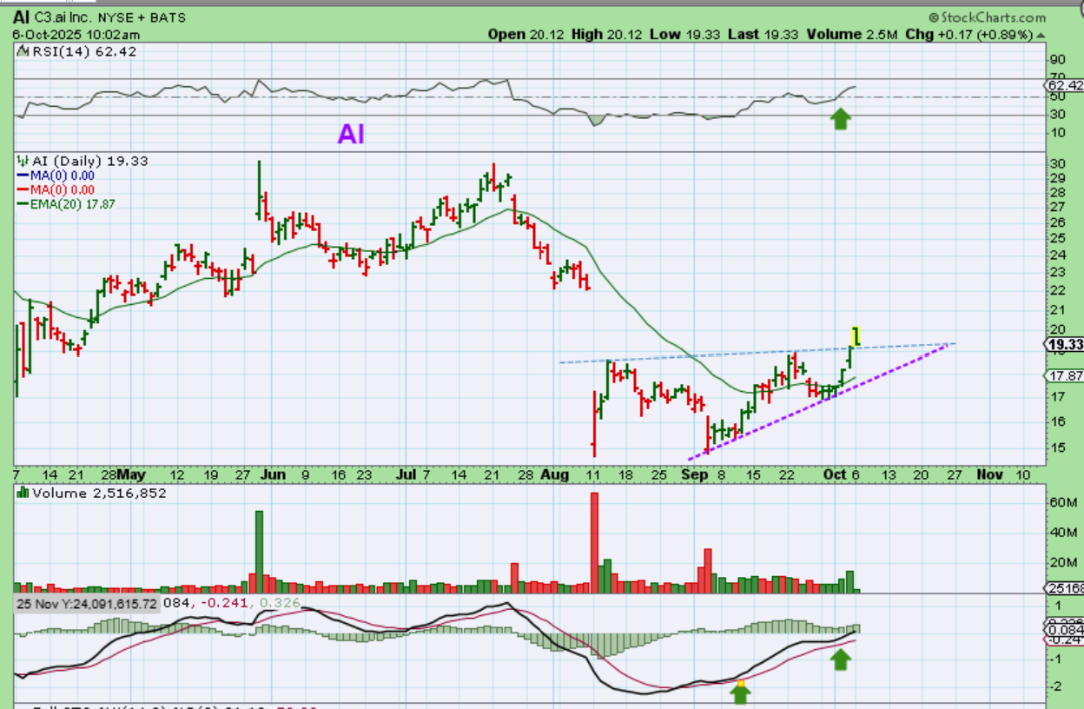
Task: Click the Sep label on date axis
Action: click(x=695, y=474)
